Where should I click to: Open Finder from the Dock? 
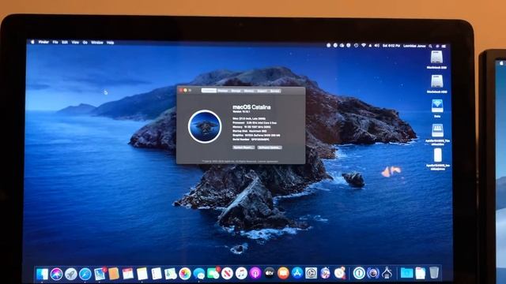42,274
